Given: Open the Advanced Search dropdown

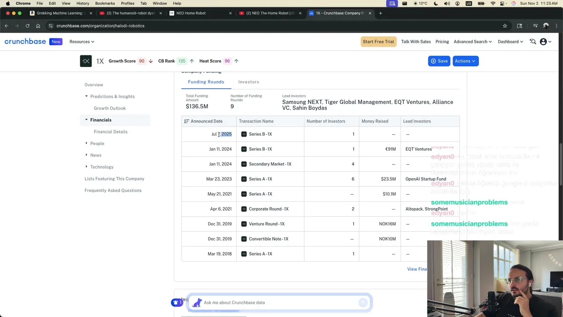Looking at the screenshot, I should tap(473, 42).
